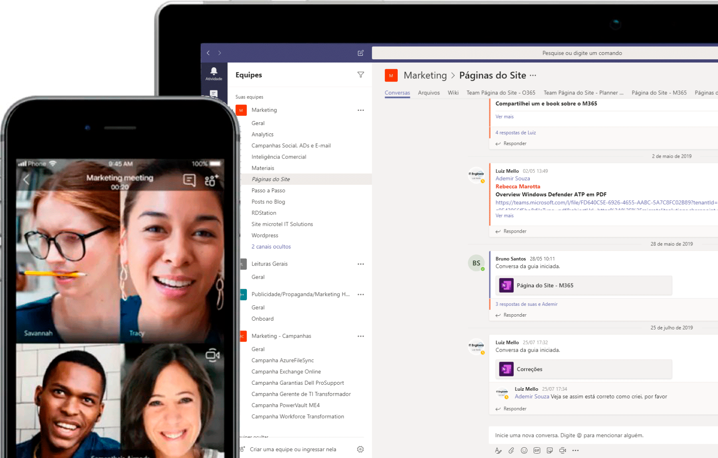Screen dimensions: 718x458
Task: Select the Materiais channel
Action: click(263, 168)
